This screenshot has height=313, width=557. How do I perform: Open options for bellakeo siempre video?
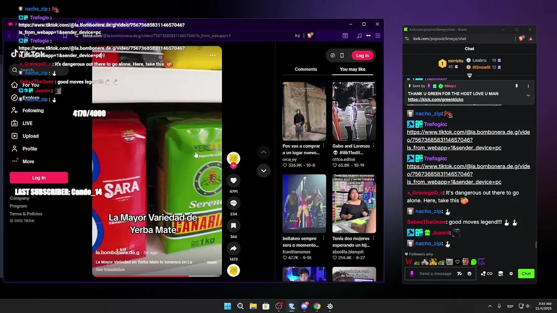[x=323, y=238]
